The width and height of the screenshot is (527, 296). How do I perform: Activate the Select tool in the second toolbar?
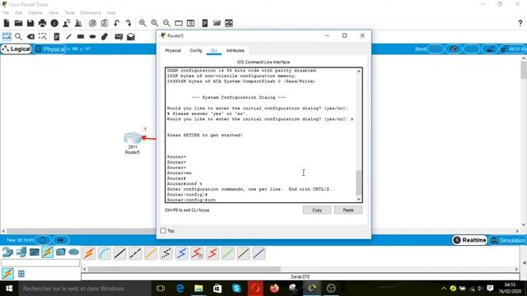tap(7, 36)
